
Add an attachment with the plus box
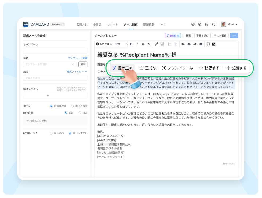click(55, 96)
